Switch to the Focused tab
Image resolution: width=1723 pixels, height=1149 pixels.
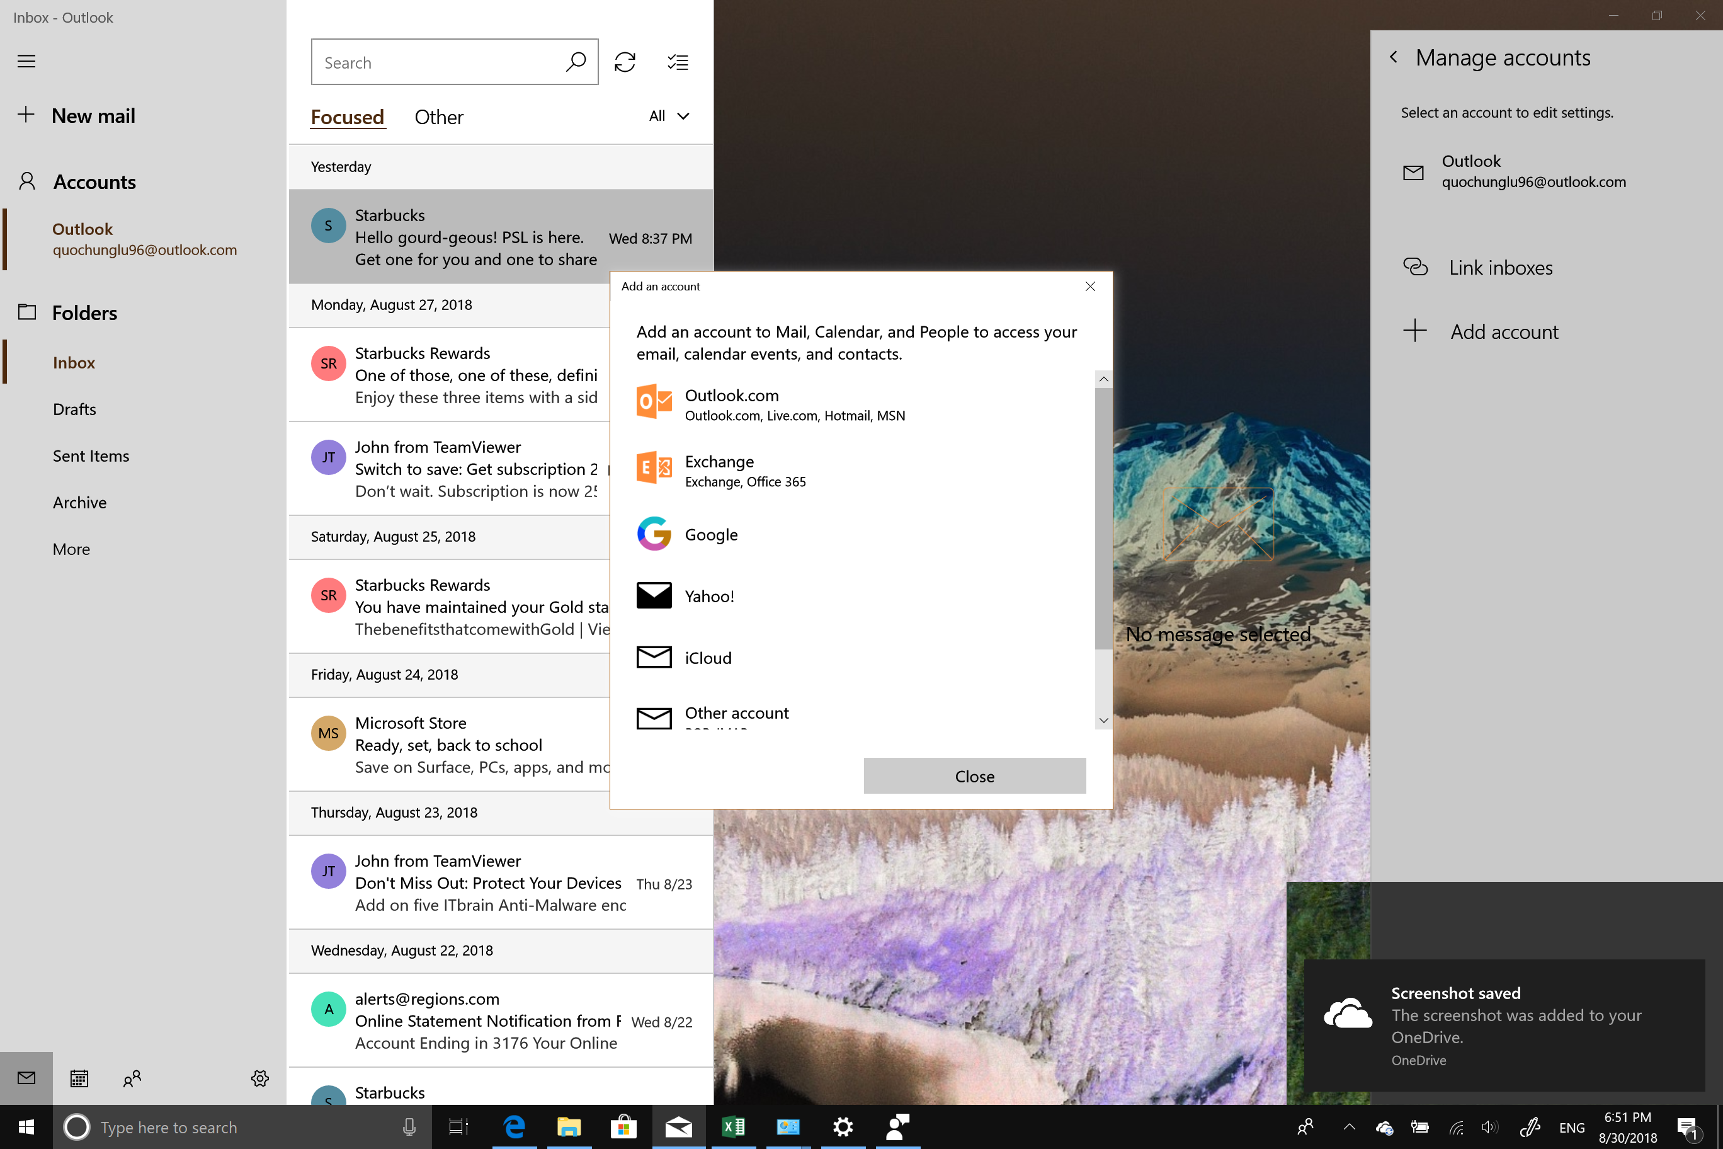coord(347,117)
